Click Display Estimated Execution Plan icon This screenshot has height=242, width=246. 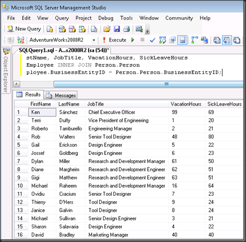162,40
